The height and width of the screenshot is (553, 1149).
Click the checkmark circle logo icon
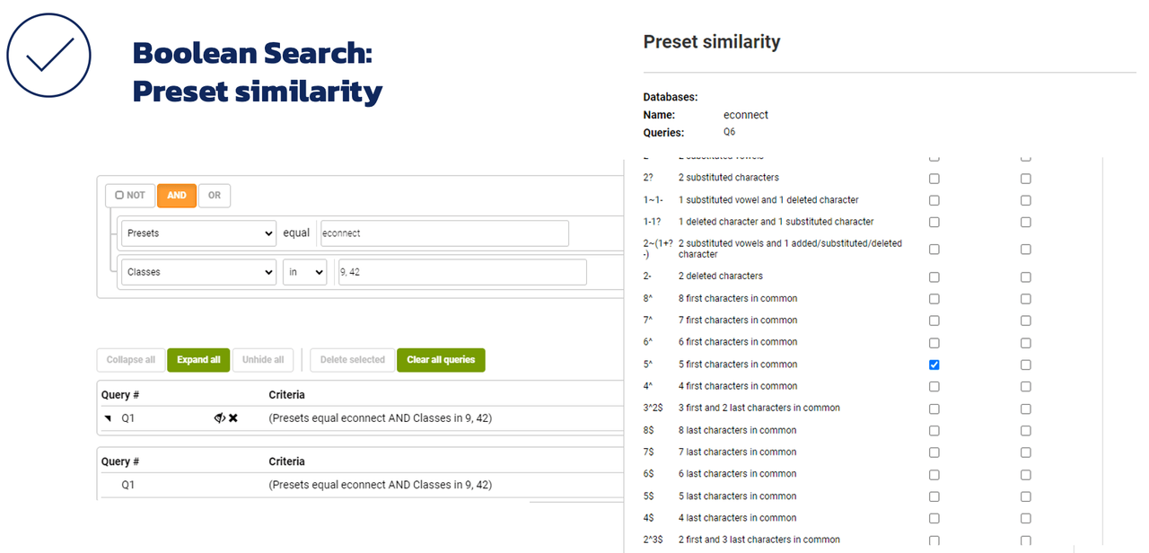[x=48, y=56]
